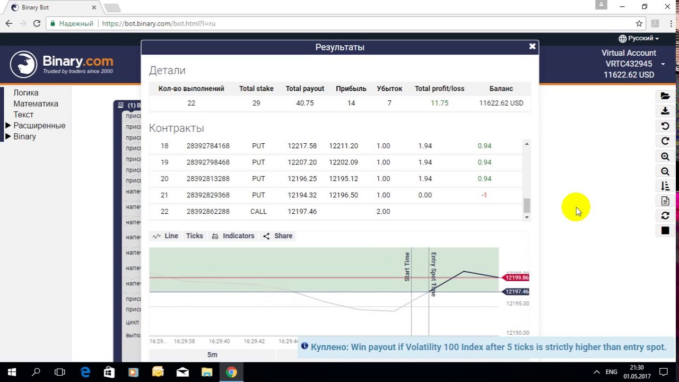Redo change in Binary Bot toolbar
The image size is (679, 382).
click(665, 141)
